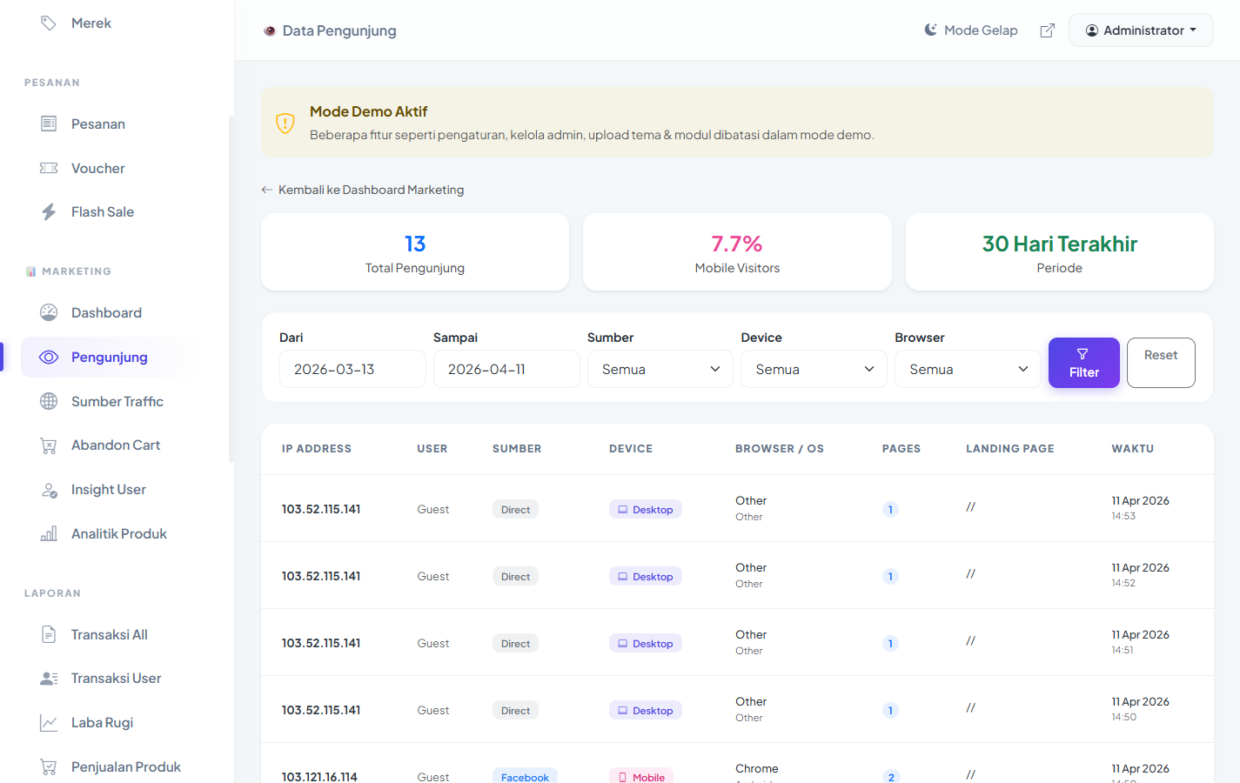This screenshot has height=783, width=1240.
Task: Click the Abandon Cart shopping cart icon
Action: click(x=49, y=445)
